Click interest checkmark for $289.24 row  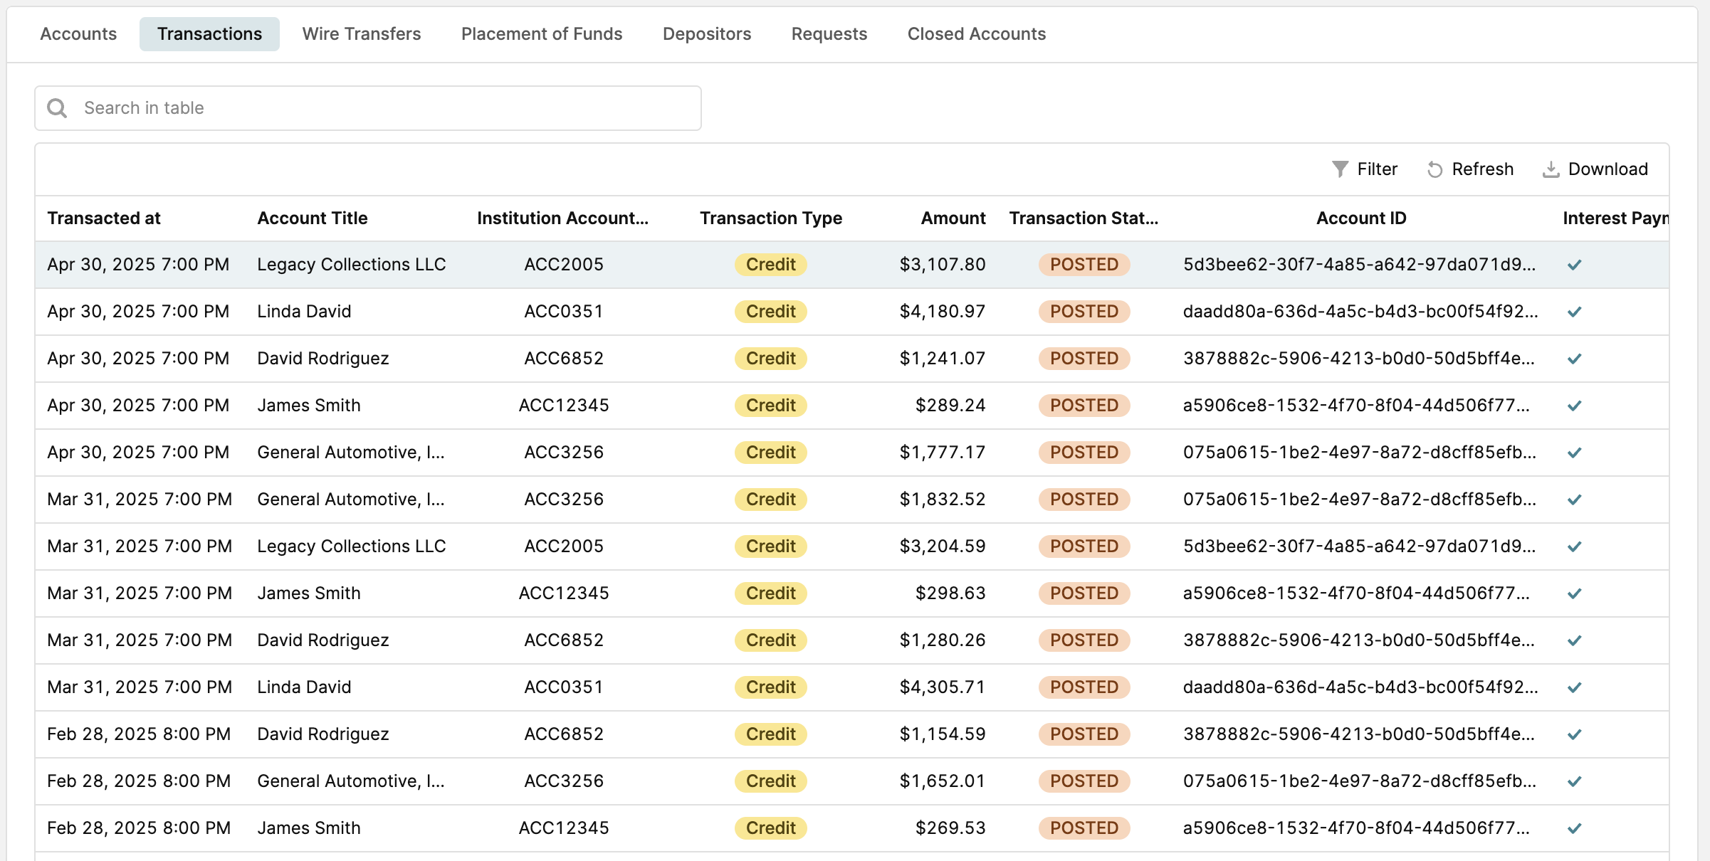coord(1575,406)
